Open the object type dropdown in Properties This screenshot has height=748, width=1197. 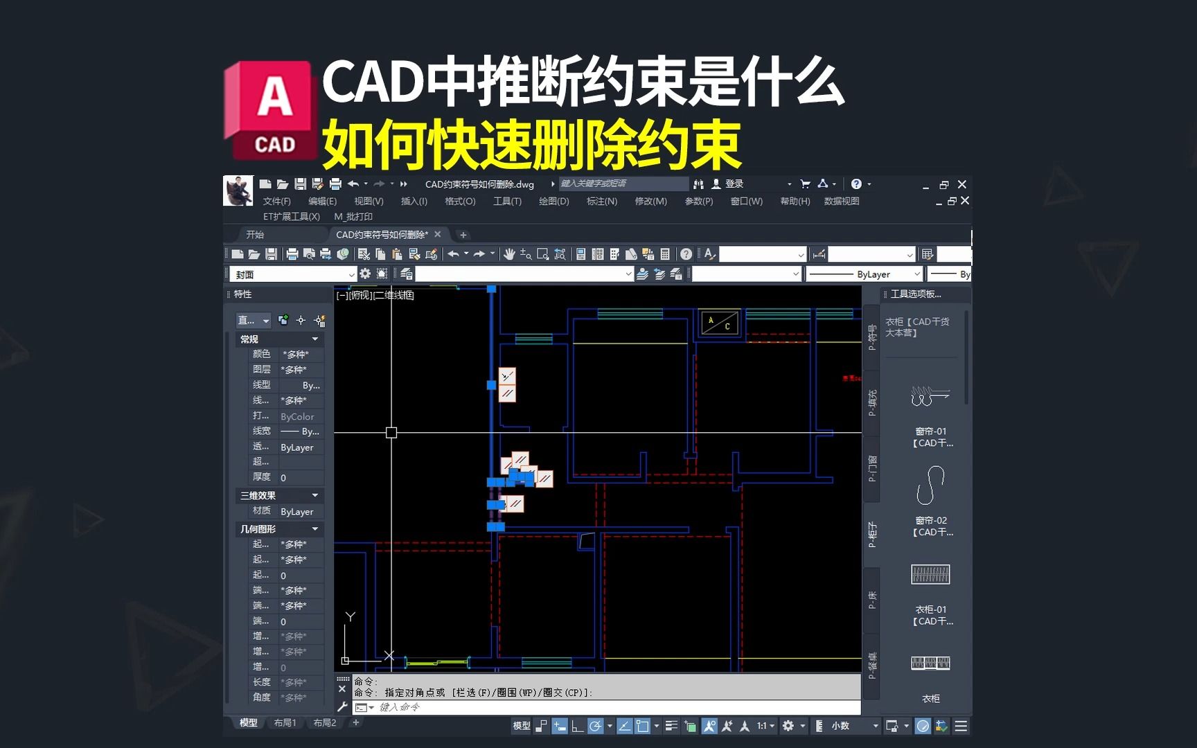tap(254, 321)
